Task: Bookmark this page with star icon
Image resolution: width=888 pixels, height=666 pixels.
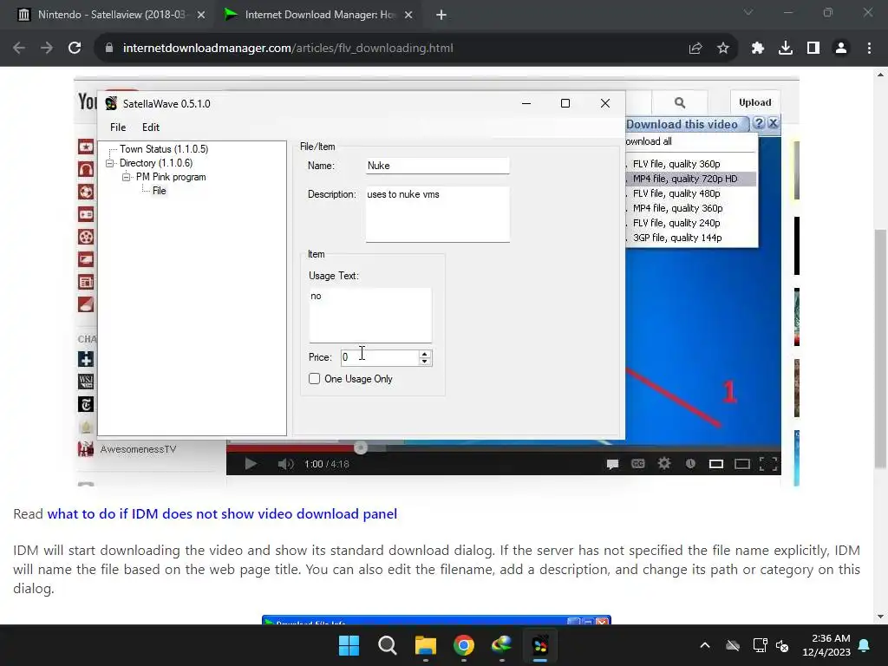Action: click(723, 49)
